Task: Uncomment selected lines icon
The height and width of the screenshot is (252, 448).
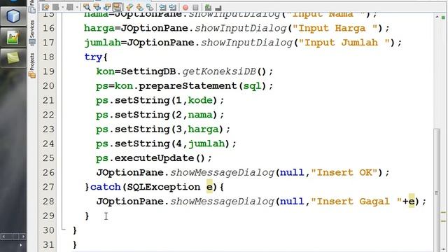Action: pos(218,8)
